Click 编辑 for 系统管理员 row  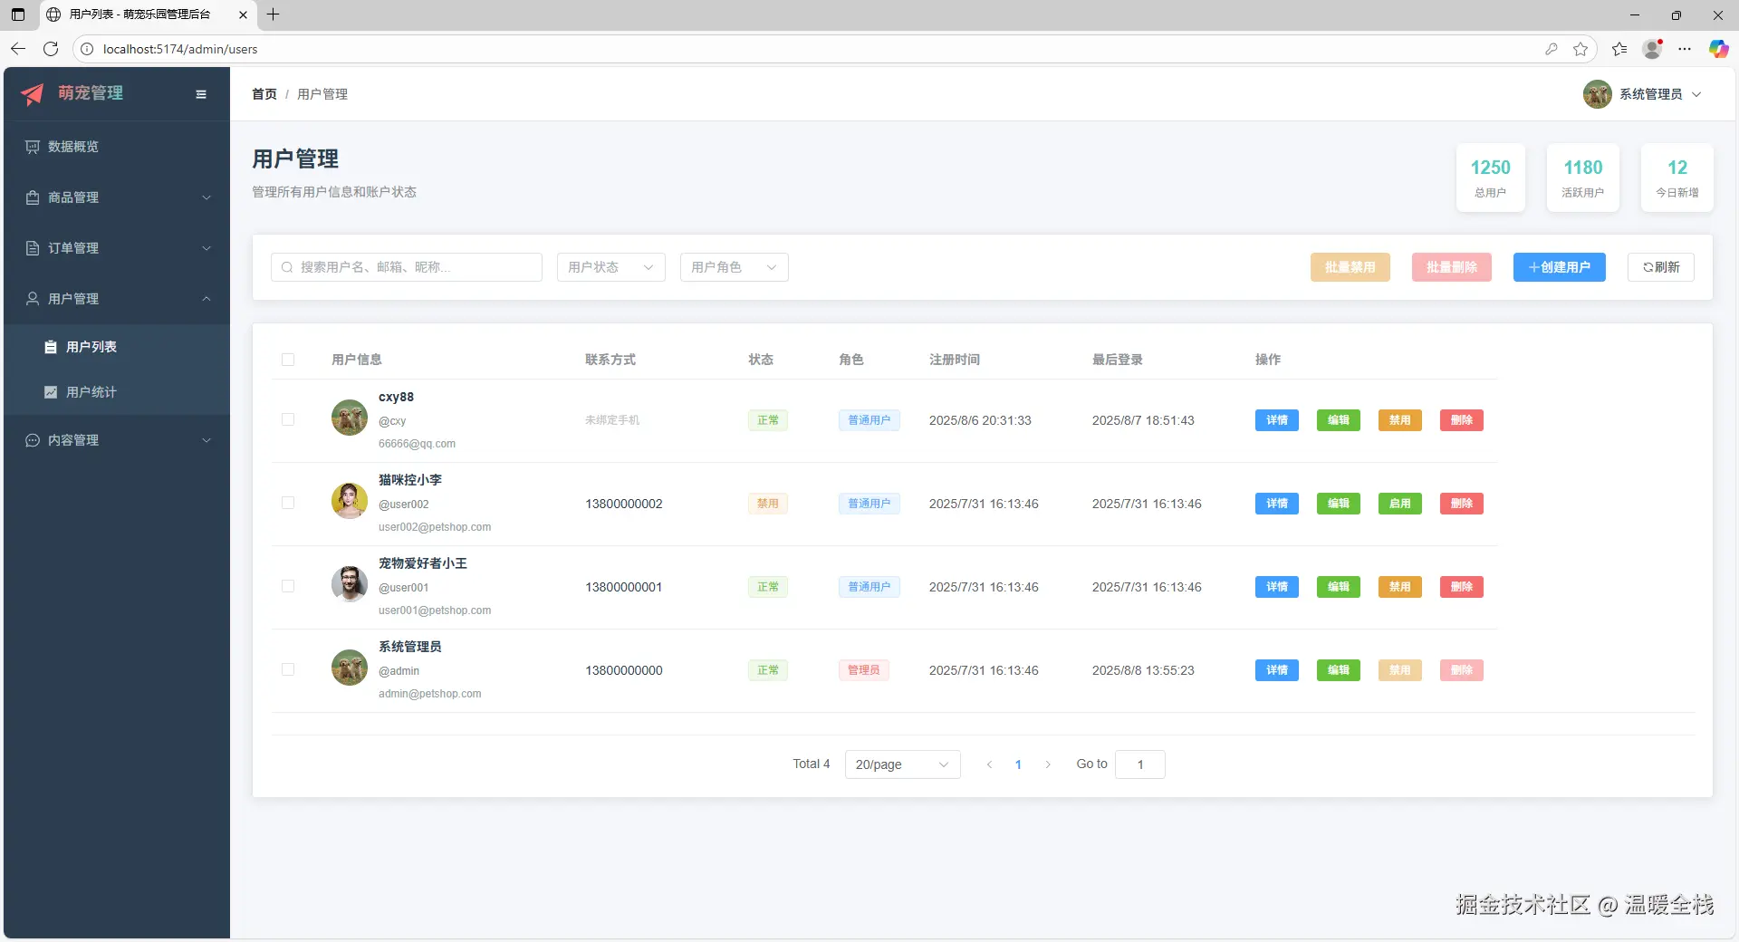pyautogui.click(x=1339, y=670)
